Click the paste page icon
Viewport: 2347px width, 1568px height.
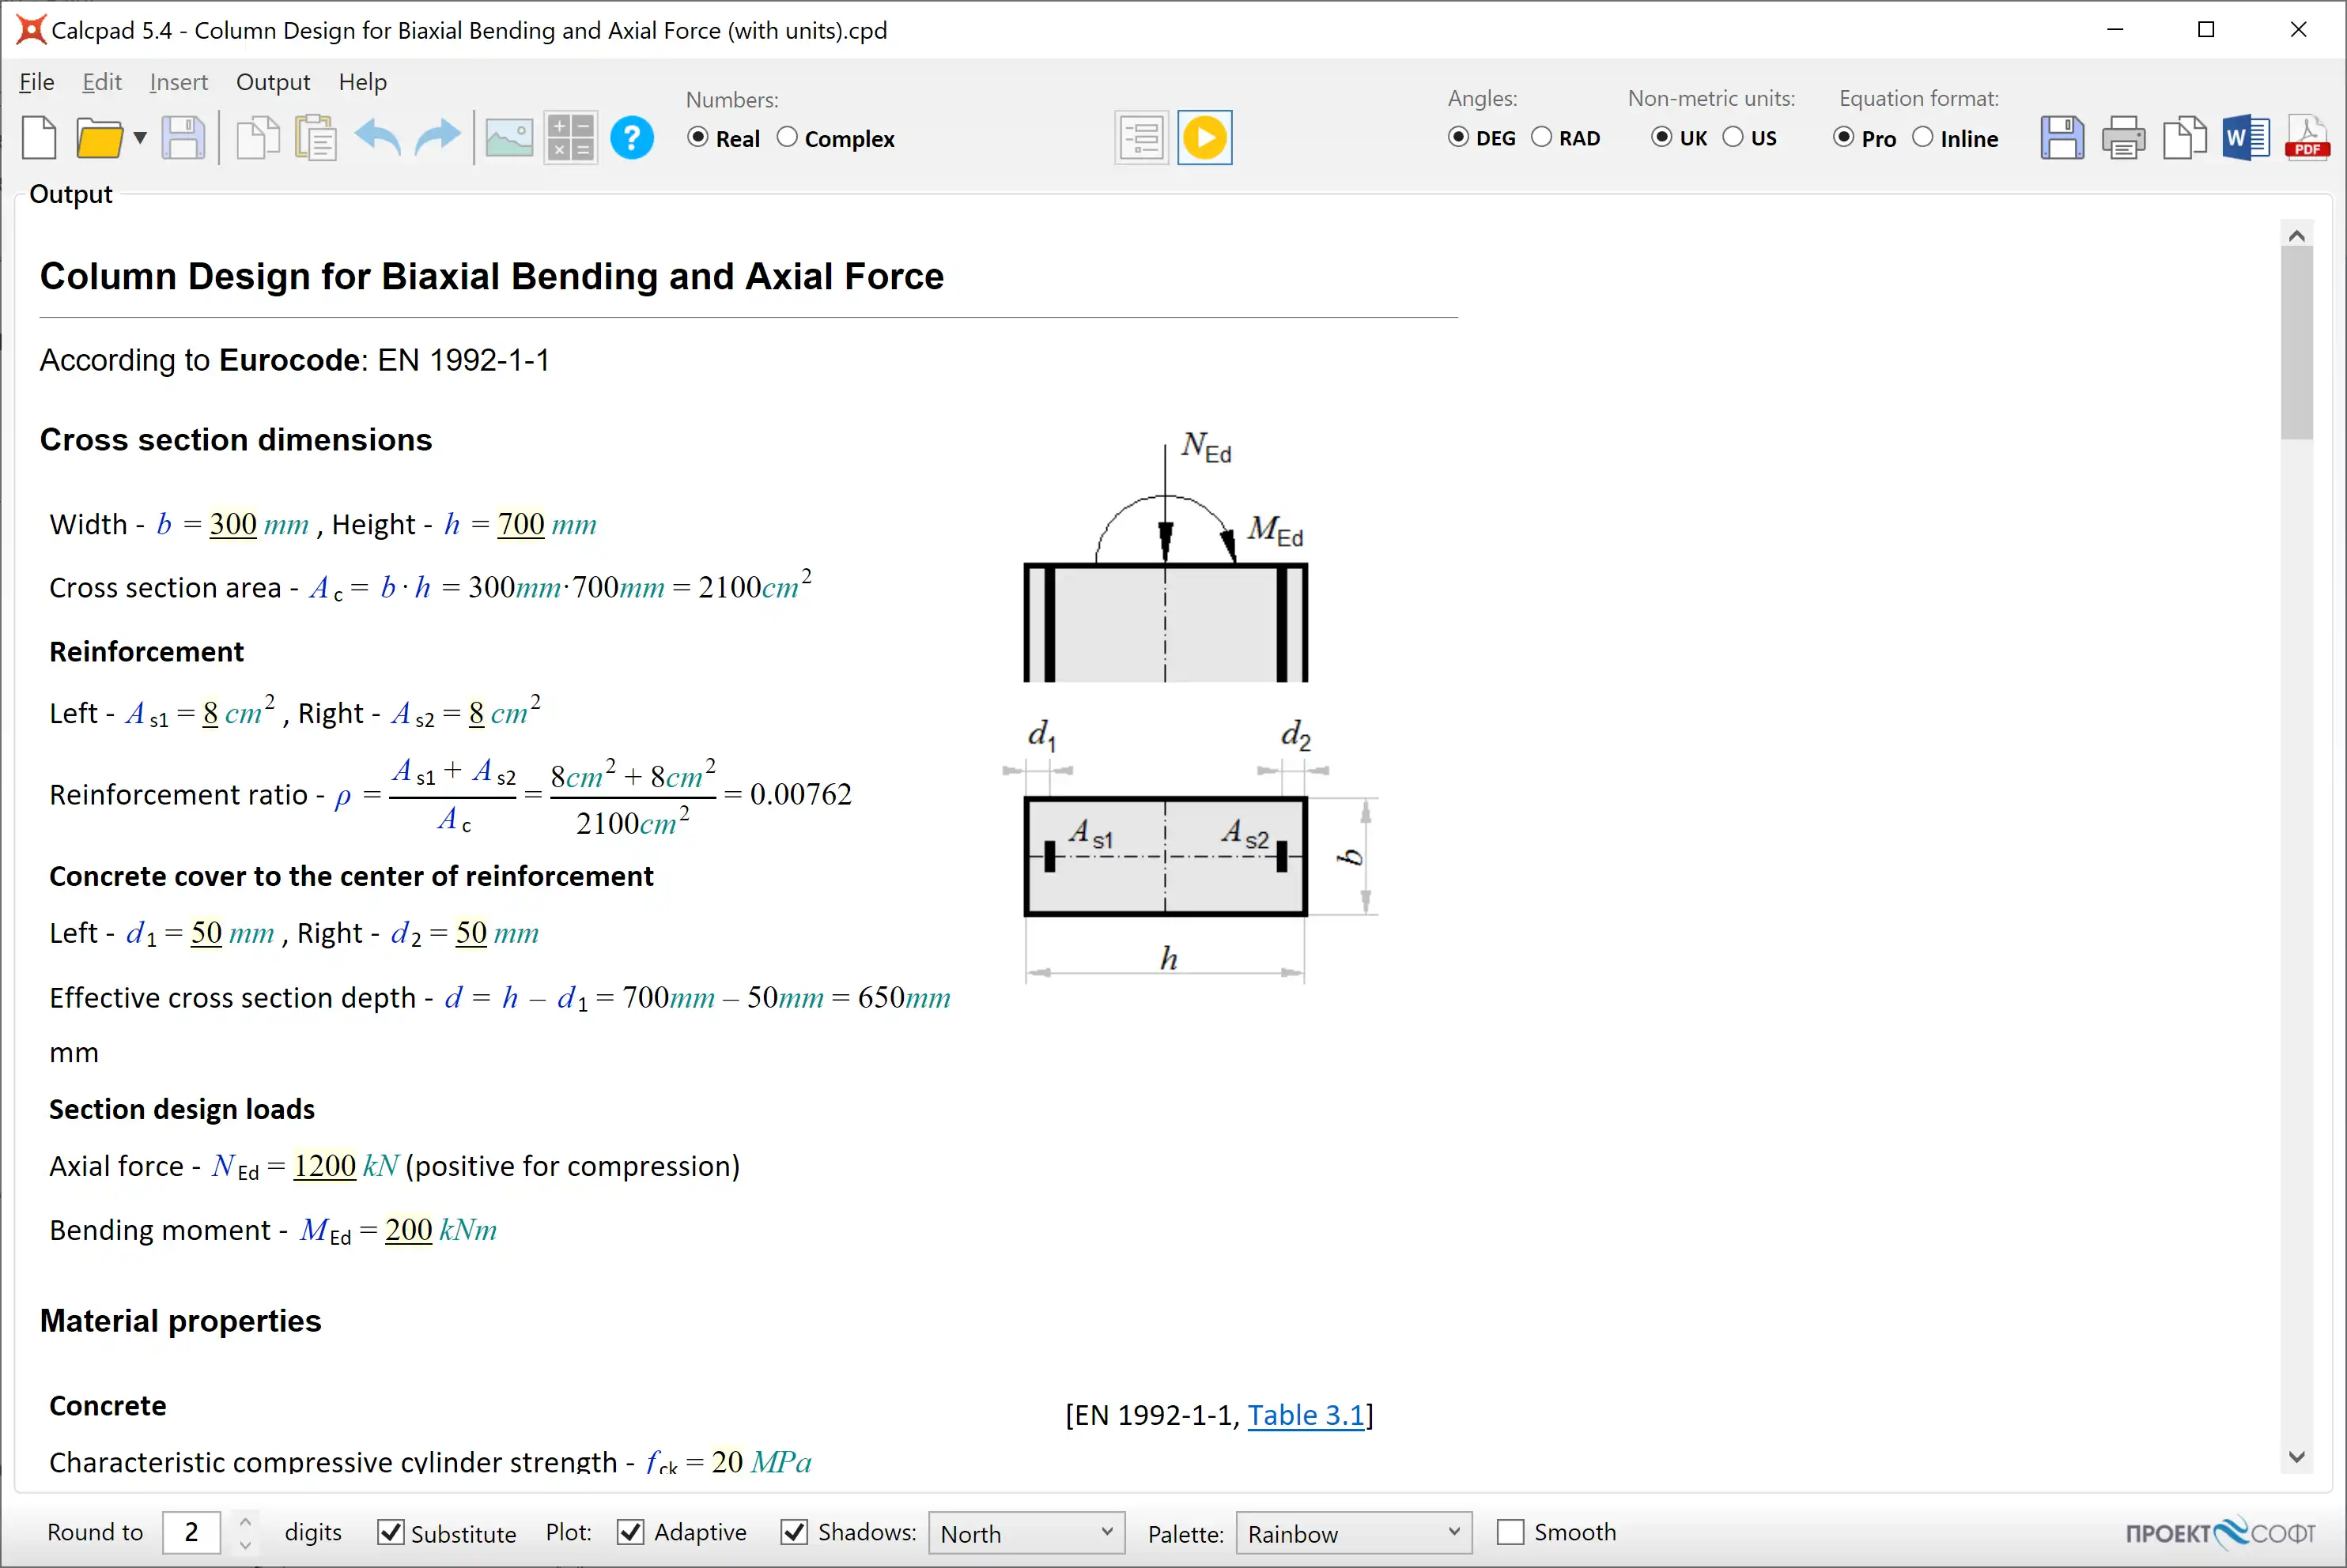click(317, 138)
